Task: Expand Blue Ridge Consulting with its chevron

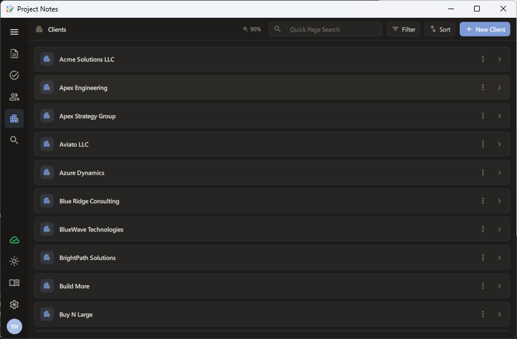Action: (500, 201)
